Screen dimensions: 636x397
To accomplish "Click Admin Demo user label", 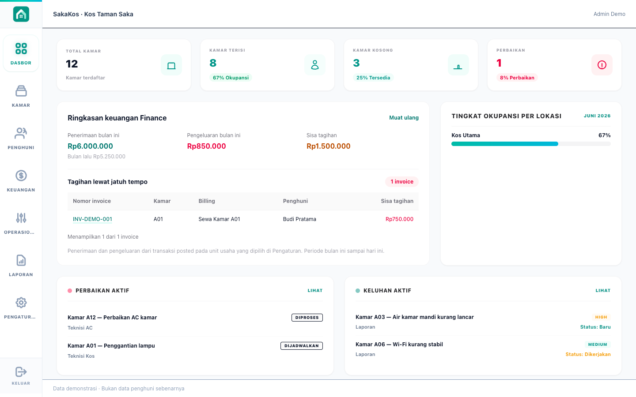I will tap(609, 14).
